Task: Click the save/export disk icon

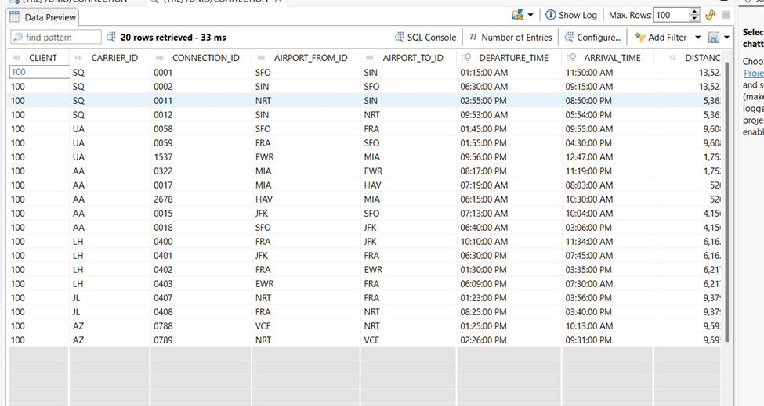Action: [x=713, y=37]
